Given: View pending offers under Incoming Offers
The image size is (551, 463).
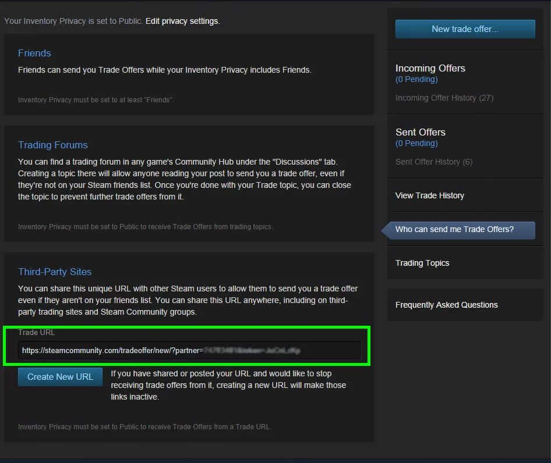Looking at the screenshot, I should tap(416, 79).
